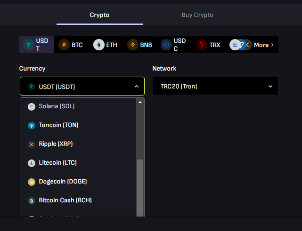Image resolution: width=302 pixels, height=231 pixels.
Task: Click the Bitcoin Cash logo icon
Action: click(32, 200)
